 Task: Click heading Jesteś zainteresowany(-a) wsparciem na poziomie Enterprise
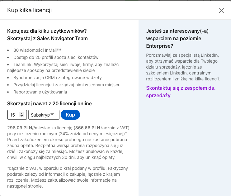coord(177,38)
